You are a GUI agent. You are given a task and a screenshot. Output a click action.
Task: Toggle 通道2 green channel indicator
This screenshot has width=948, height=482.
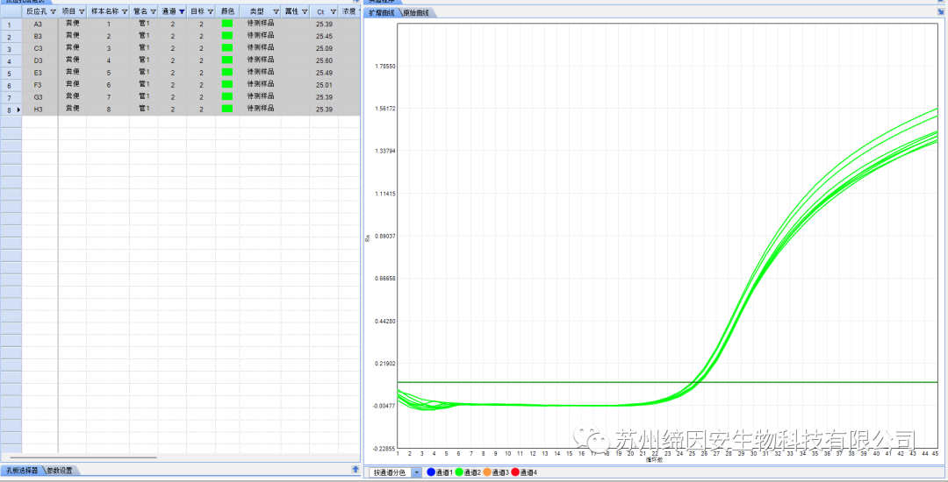(459, 472)
